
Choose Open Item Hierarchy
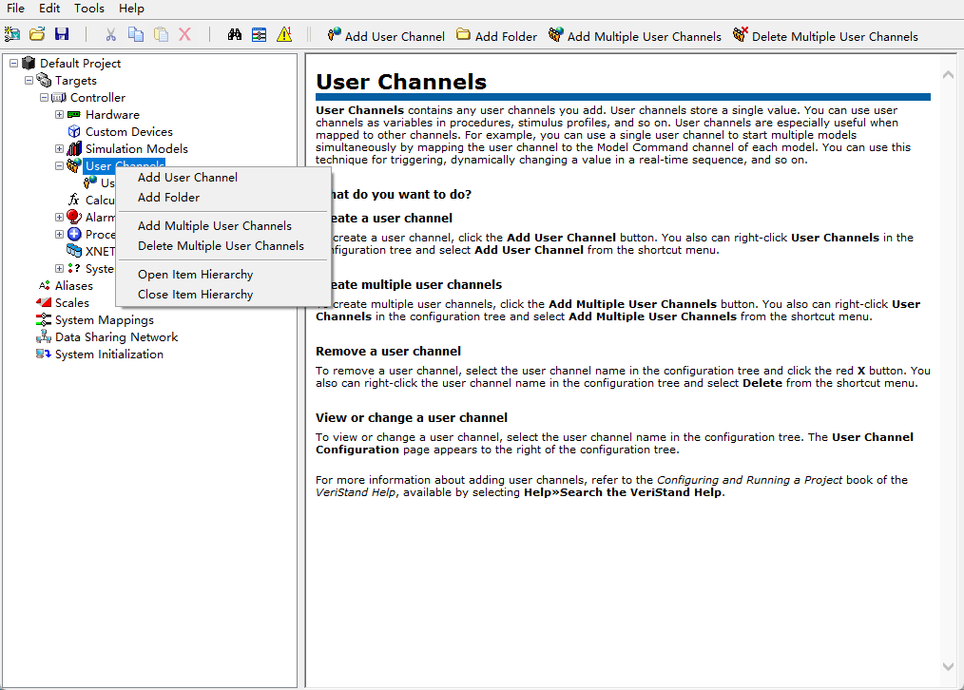223,274
